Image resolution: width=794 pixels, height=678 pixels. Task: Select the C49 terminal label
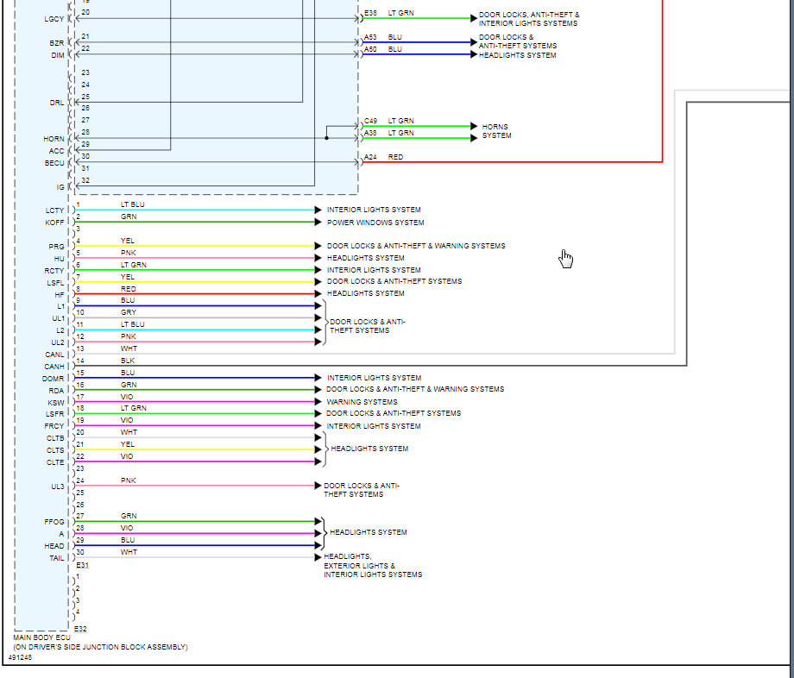click(370, 122)
